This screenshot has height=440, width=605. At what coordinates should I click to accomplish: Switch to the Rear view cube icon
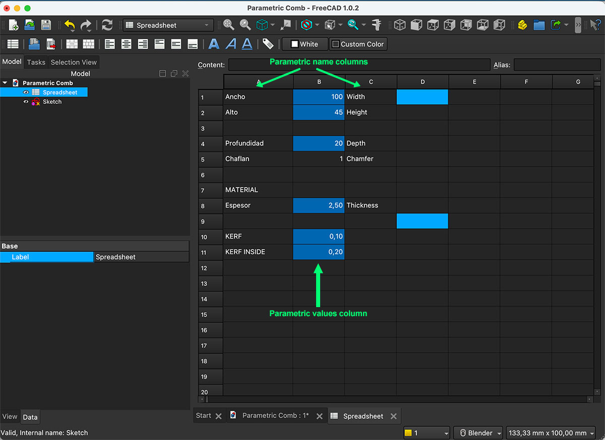[x=466, y=25]
